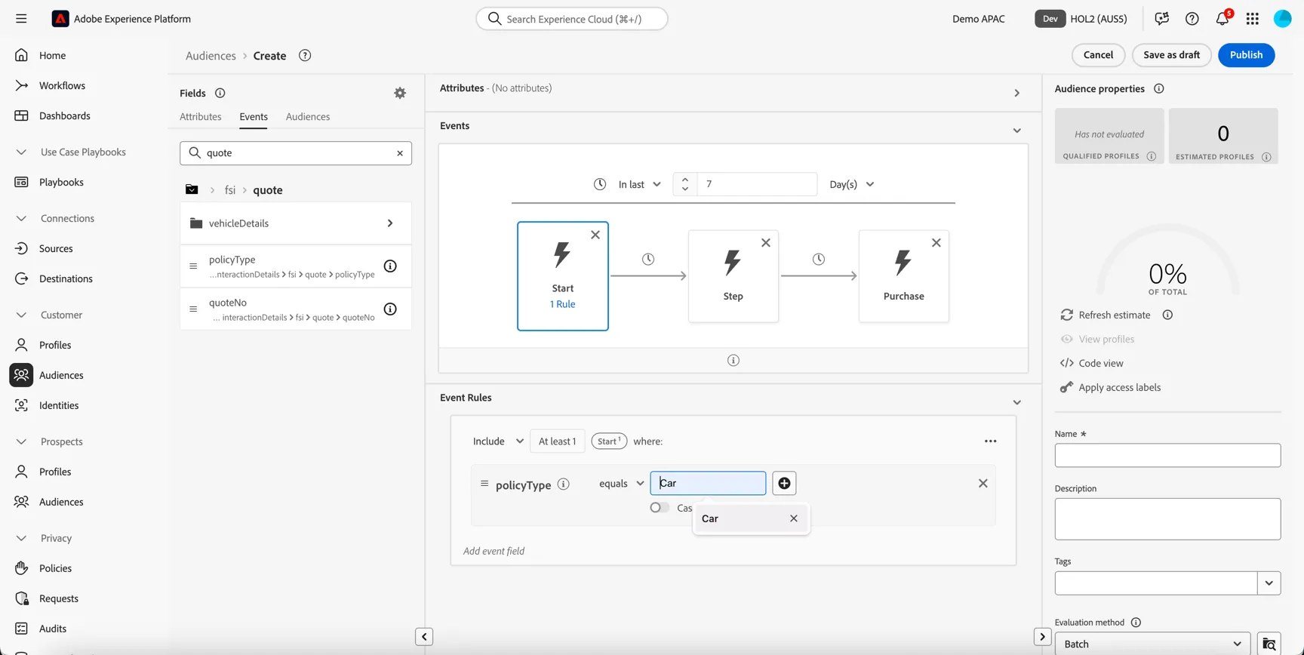Toggle the case sensitivity switch

coord(660,507)
